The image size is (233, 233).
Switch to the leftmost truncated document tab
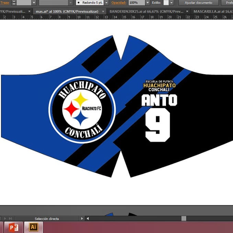click(13, 11)
